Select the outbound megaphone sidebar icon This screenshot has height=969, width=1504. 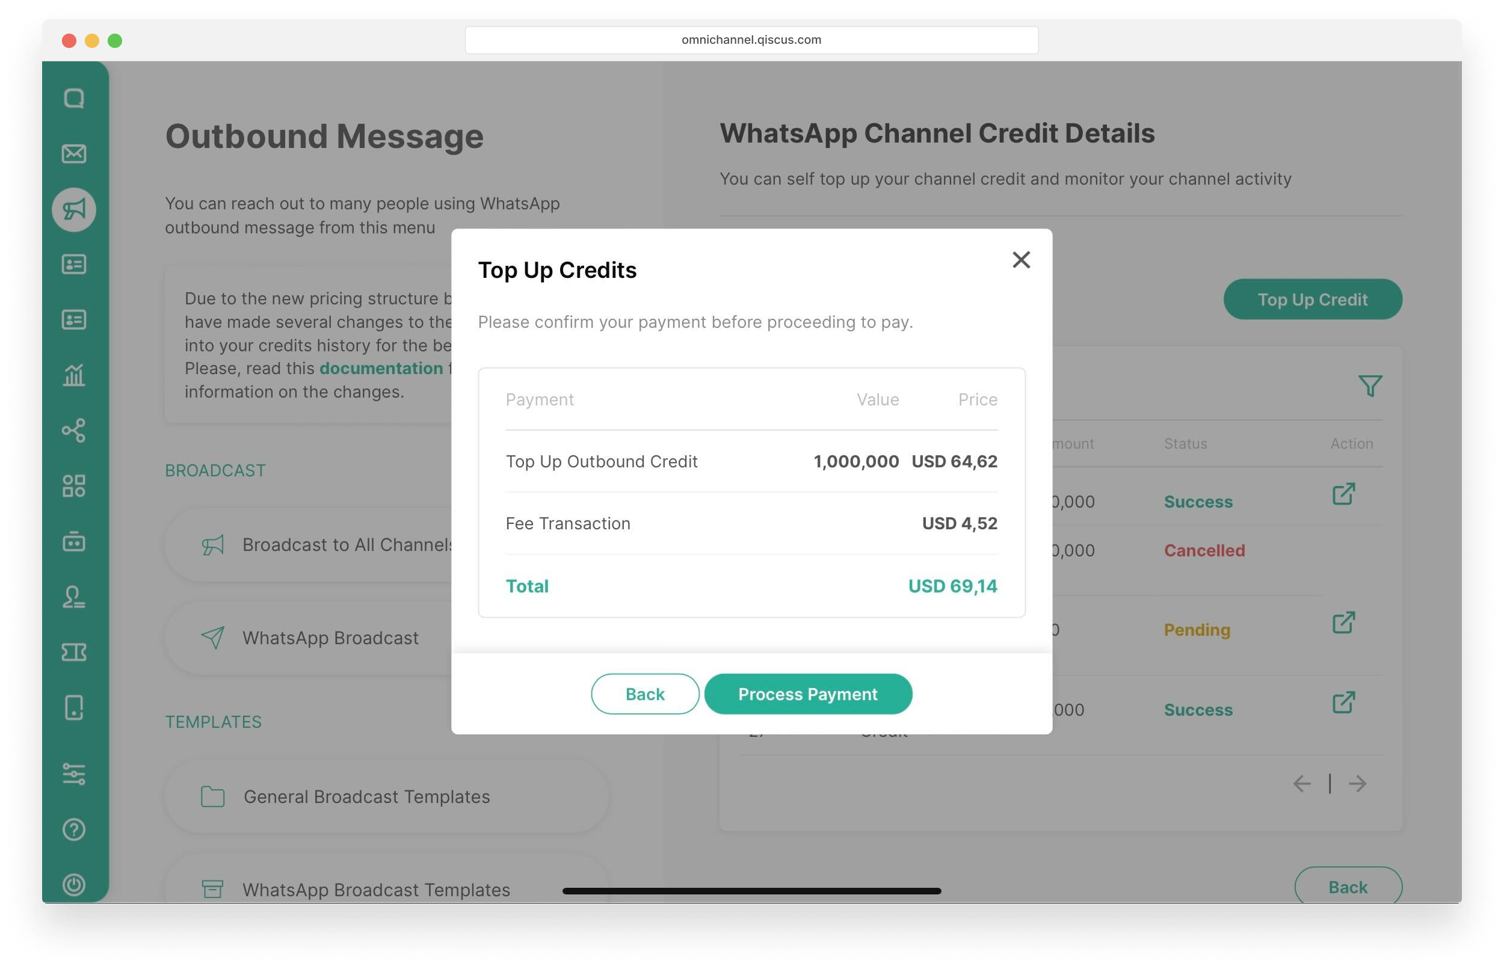(x=73, y=209)
